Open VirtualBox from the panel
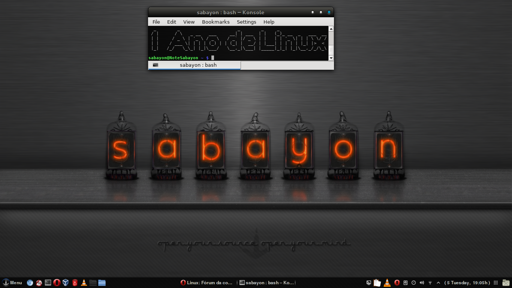This screenshot has height=288, width=512. [x=66, y=283]
